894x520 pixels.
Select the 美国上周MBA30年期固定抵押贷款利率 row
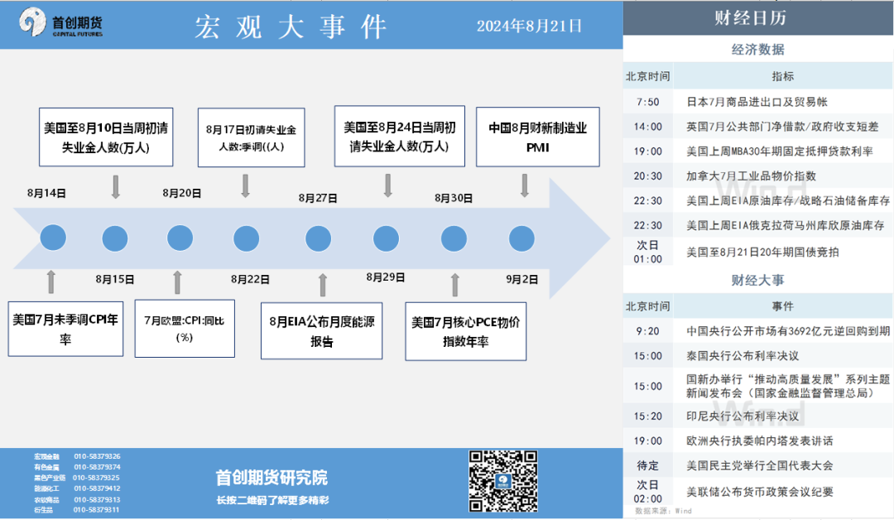[757, 151]
